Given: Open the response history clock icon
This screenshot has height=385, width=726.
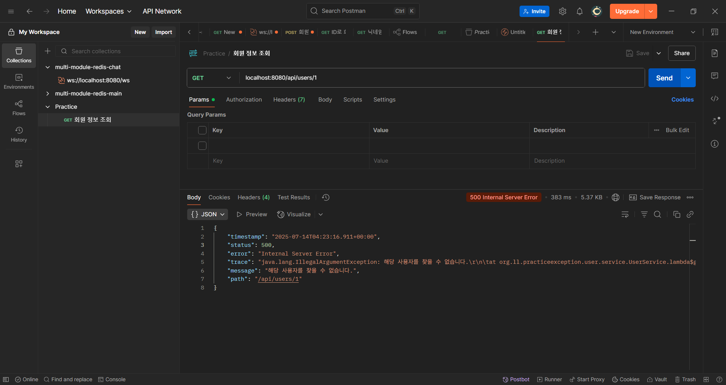Looking at the screenshot, I should [x=326, y=197].
